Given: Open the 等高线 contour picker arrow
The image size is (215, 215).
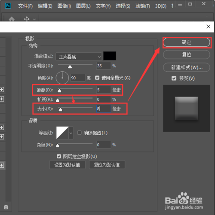Looking at the screenshot, I should pos(71,133).
